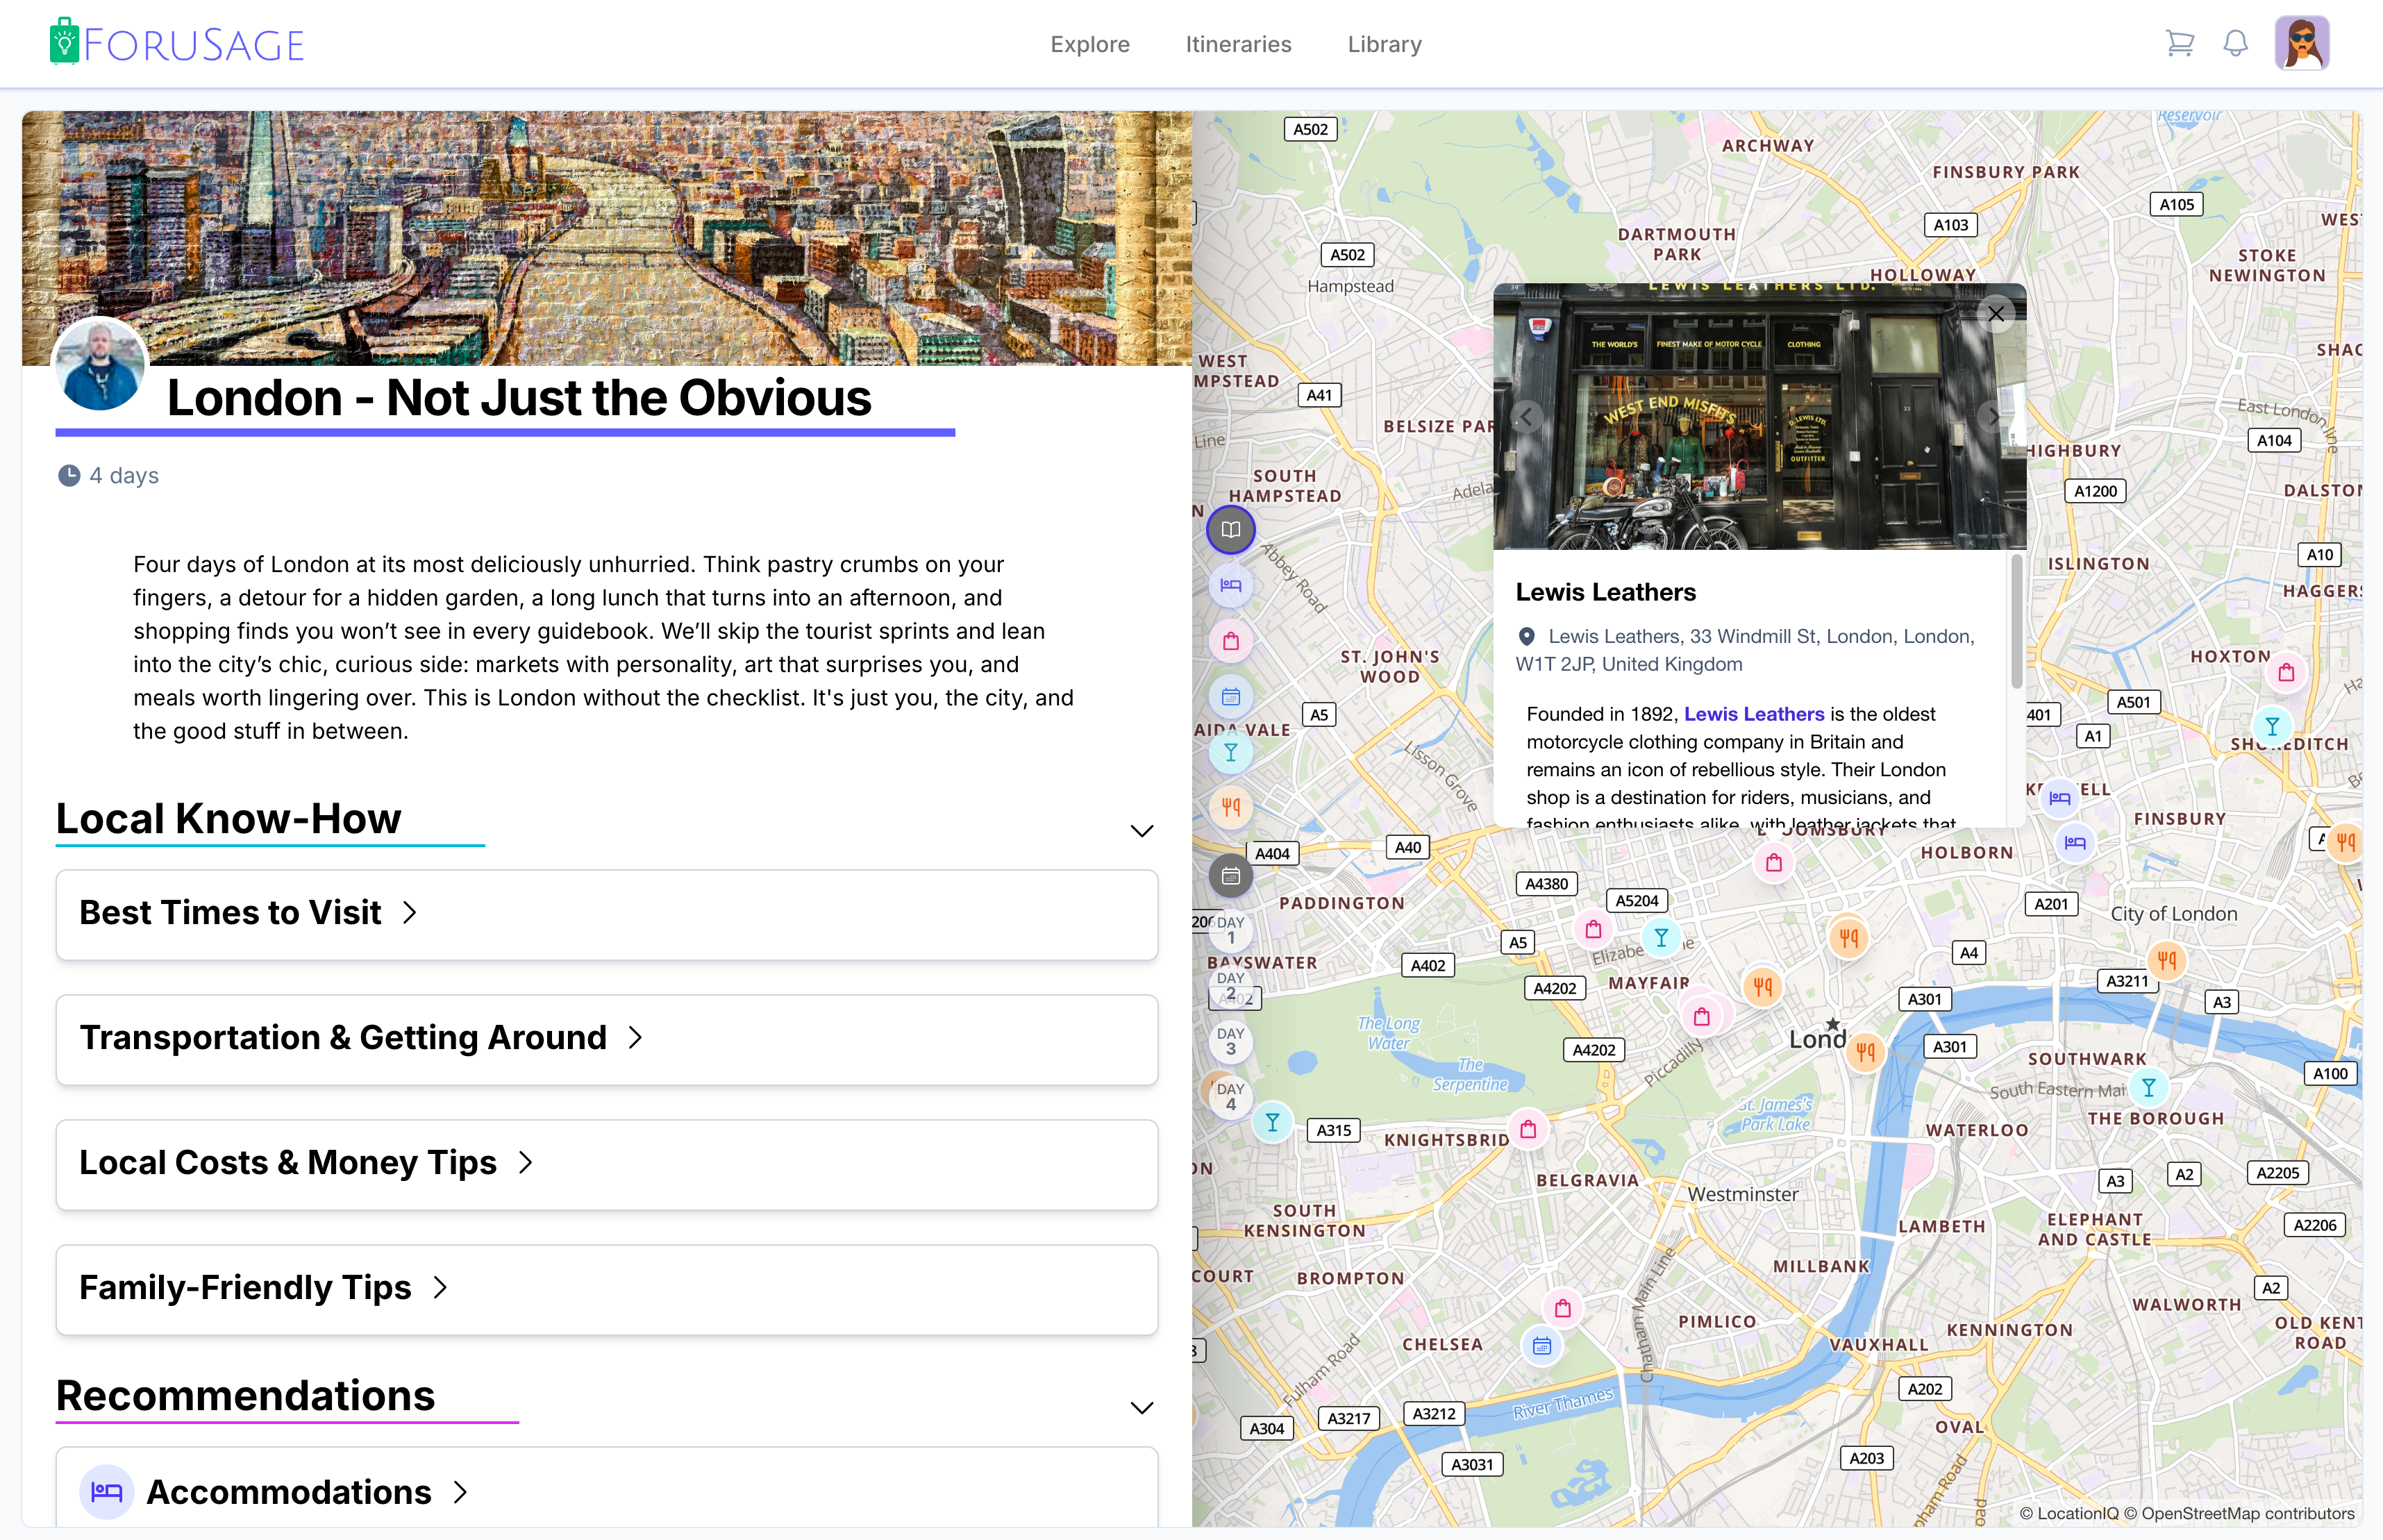Switch to the Library tab
The image size is (2383, 1540).
(x=1384, y=44)
